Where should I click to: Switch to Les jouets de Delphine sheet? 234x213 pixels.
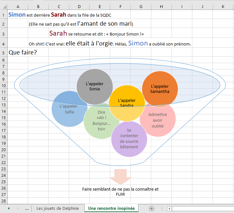58,208
